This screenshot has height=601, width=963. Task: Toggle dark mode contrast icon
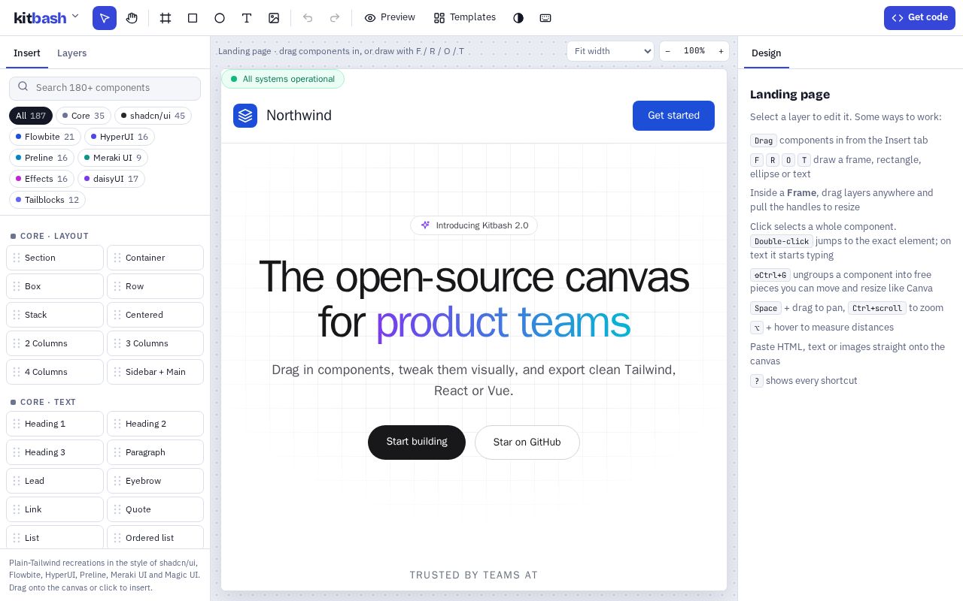[x=518, y=18]
